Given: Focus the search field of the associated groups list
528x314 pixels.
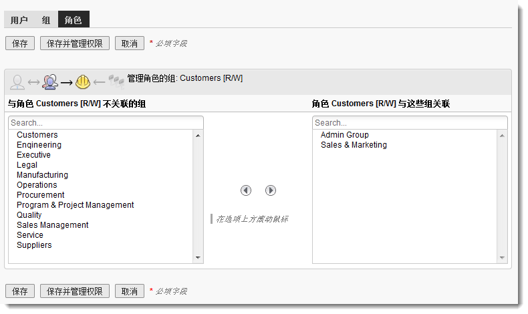Looking at the screenshot, I should point(410,123).
